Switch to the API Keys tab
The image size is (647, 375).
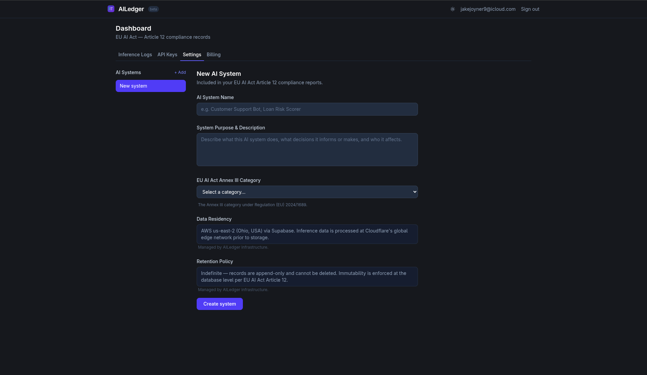pos(167,55)
